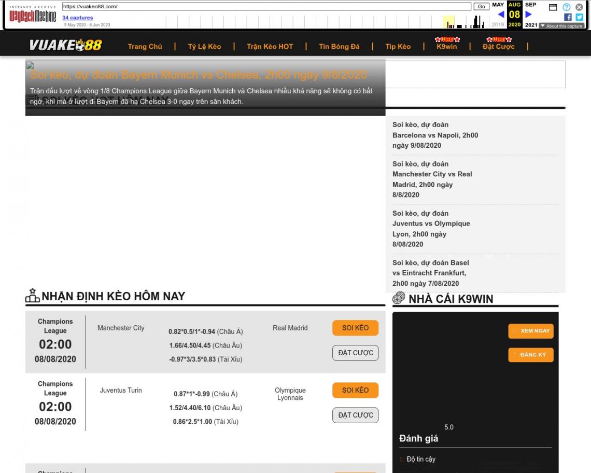Click the "NHẬN ĐỊNH KÈO HÔM NAY" heading

[114, 296]
